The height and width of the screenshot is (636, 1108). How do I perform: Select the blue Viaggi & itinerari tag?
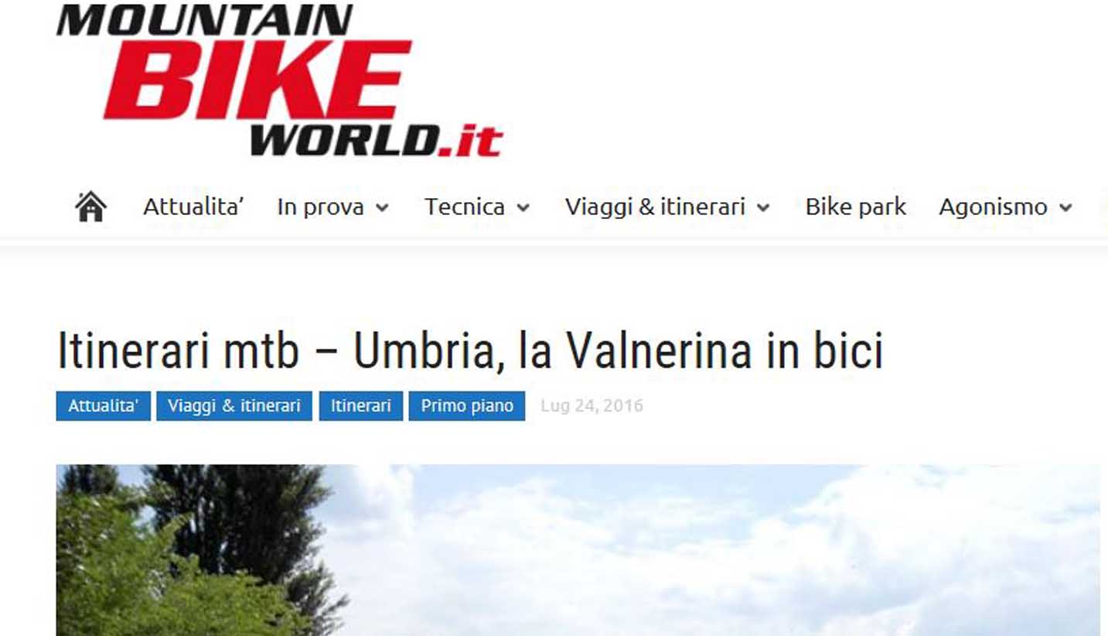pyautogui.click(x=234, y=406)
